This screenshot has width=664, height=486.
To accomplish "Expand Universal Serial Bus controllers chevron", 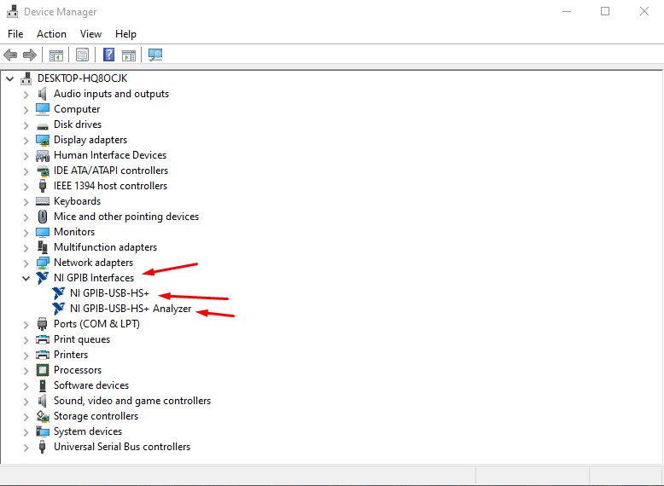I will (x=26, y=448).
